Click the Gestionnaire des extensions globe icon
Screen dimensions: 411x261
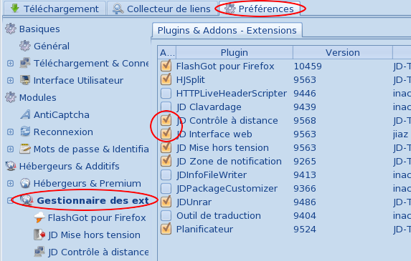[27, 200]
